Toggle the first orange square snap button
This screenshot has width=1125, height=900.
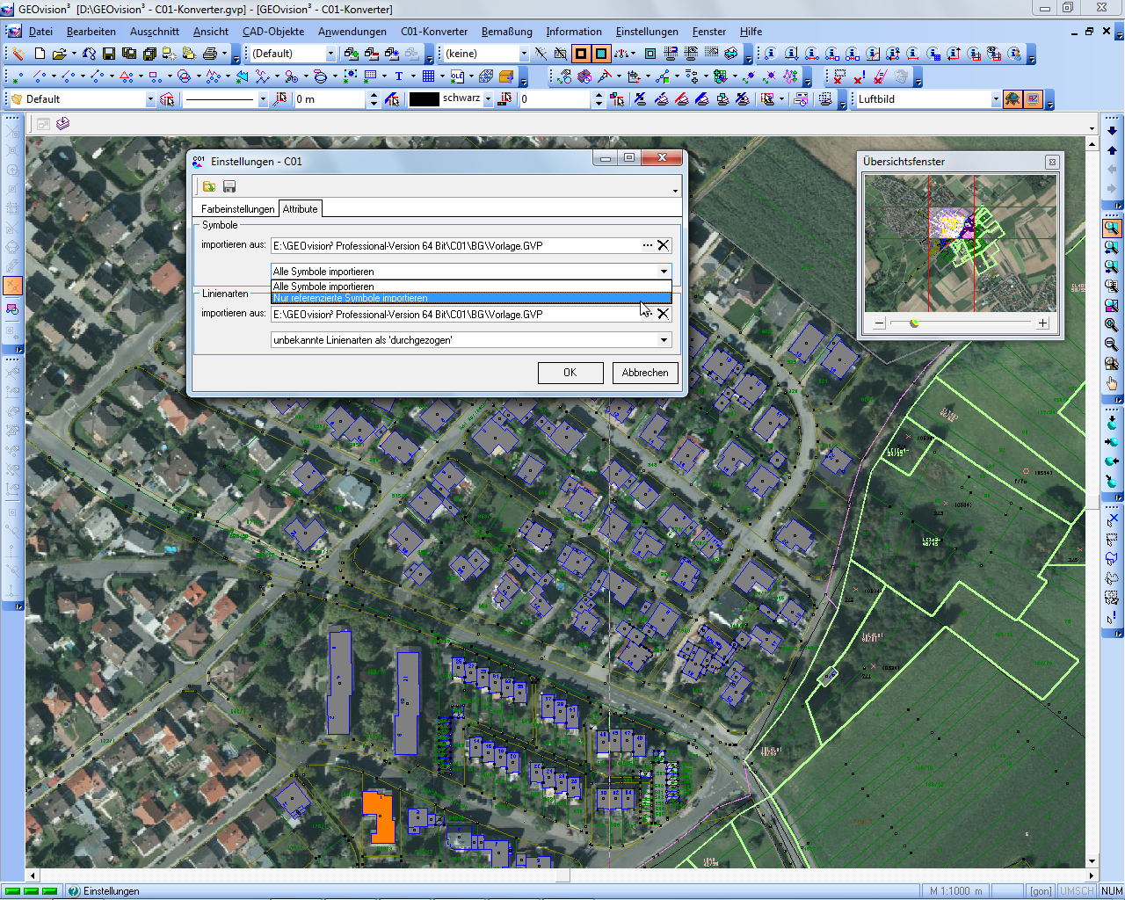(581, 54)
